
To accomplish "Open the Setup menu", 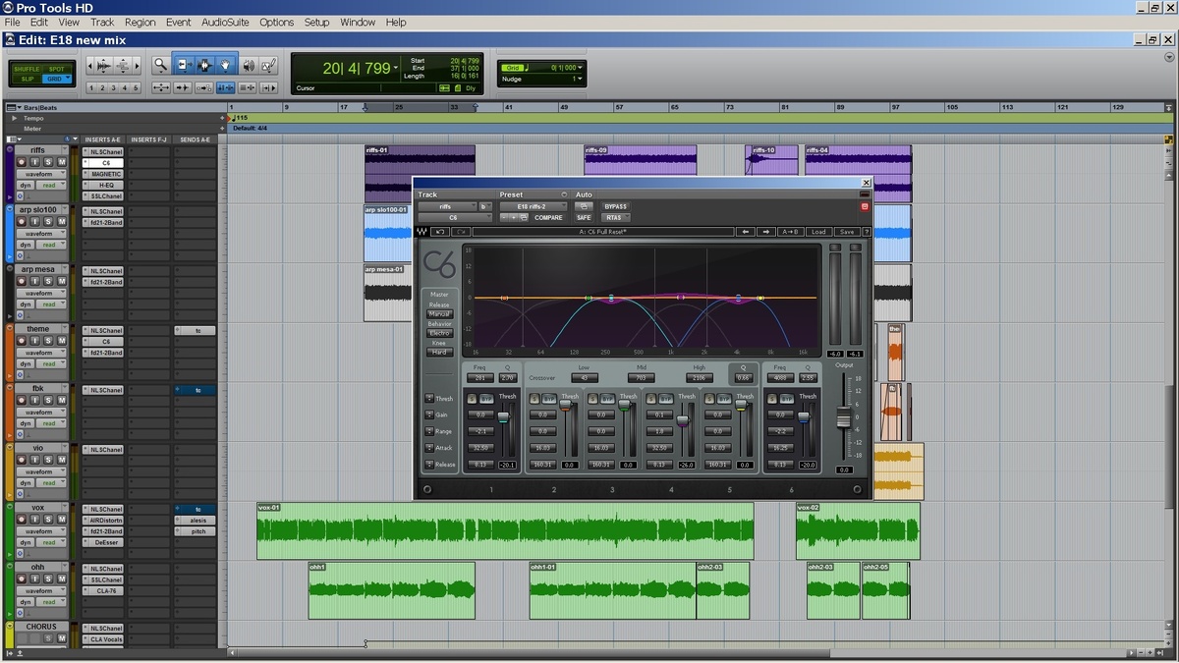I will click(316, 22).
